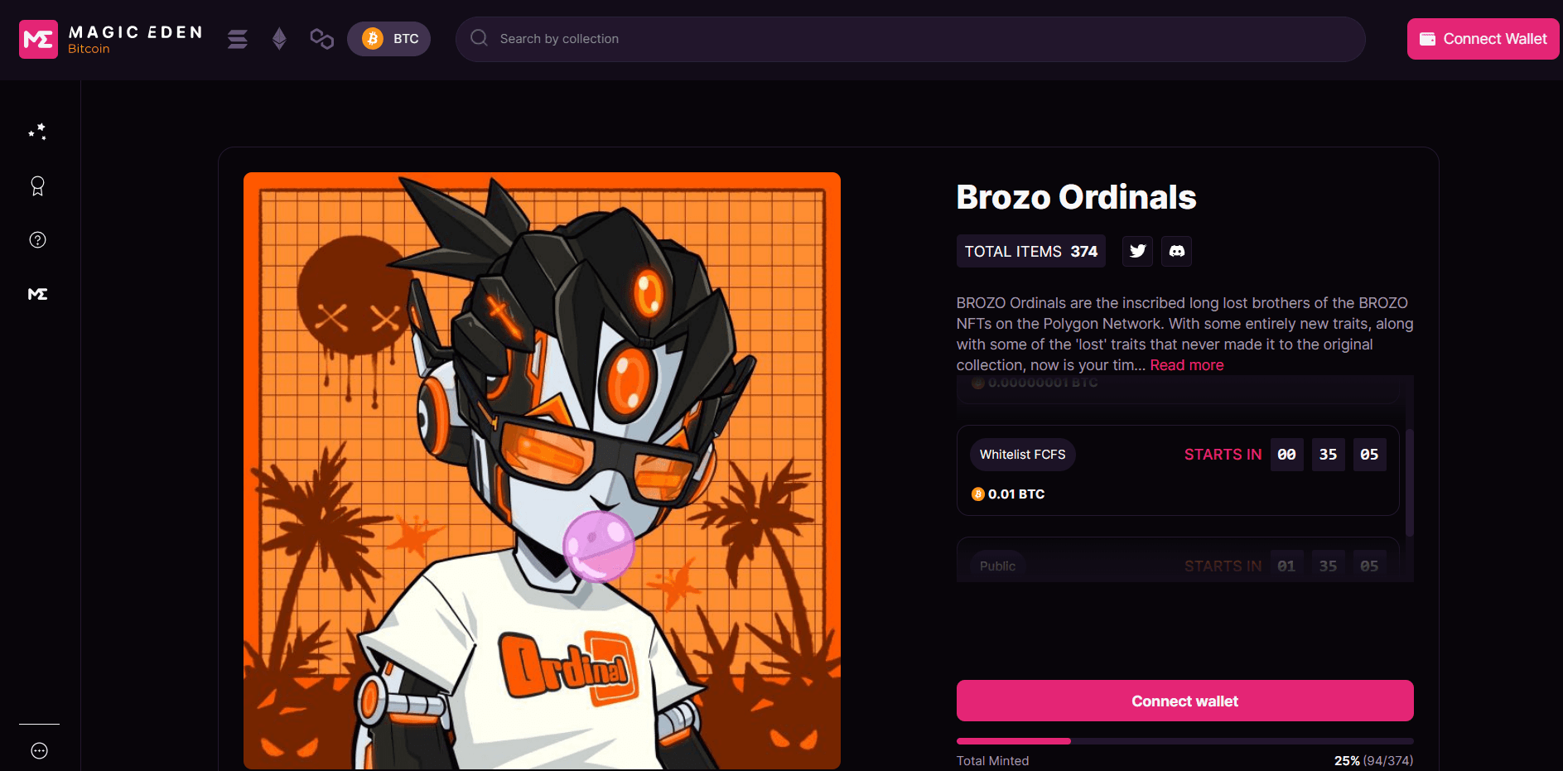Open the award ribbon sidebar icon
The height and width of the screenshot is (771, 1563).
38,186
